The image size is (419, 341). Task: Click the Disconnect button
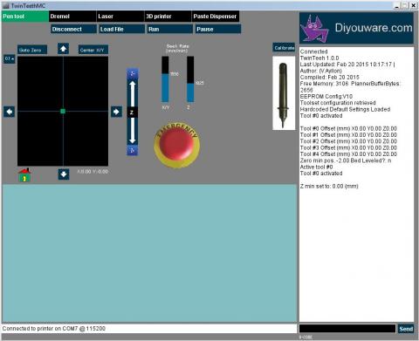pos(73,29)
